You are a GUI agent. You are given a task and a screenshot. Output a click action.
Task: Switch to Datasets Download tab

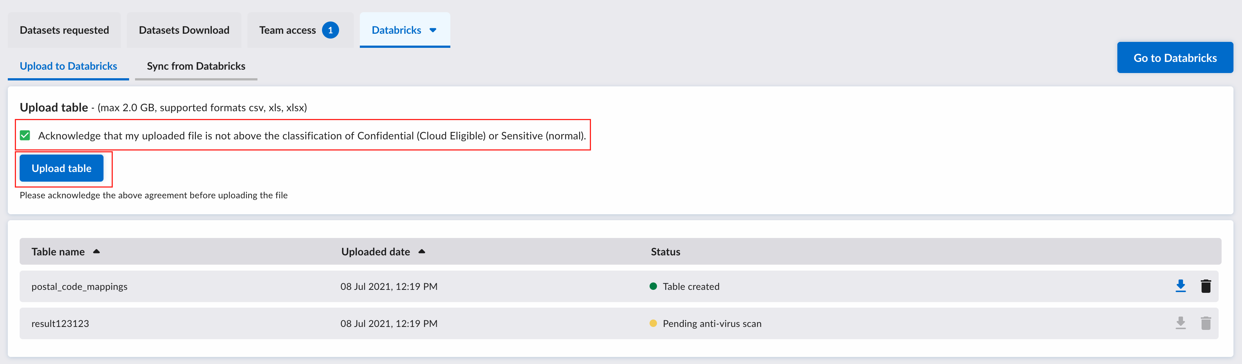184,30
